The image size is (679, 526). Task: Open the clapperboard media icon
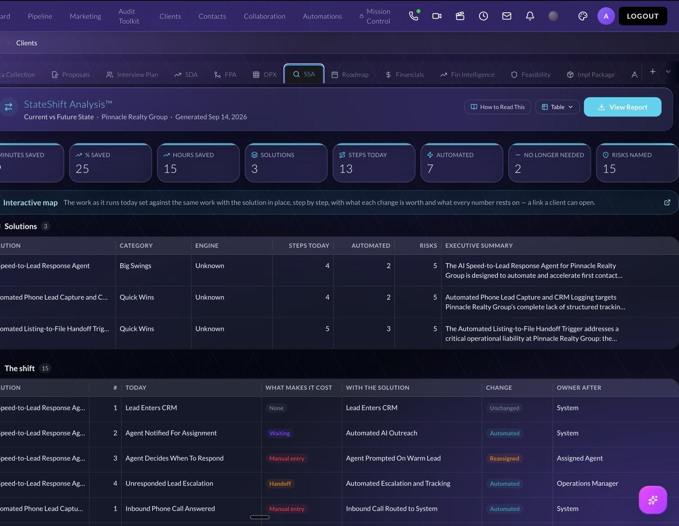pos(460,16)
